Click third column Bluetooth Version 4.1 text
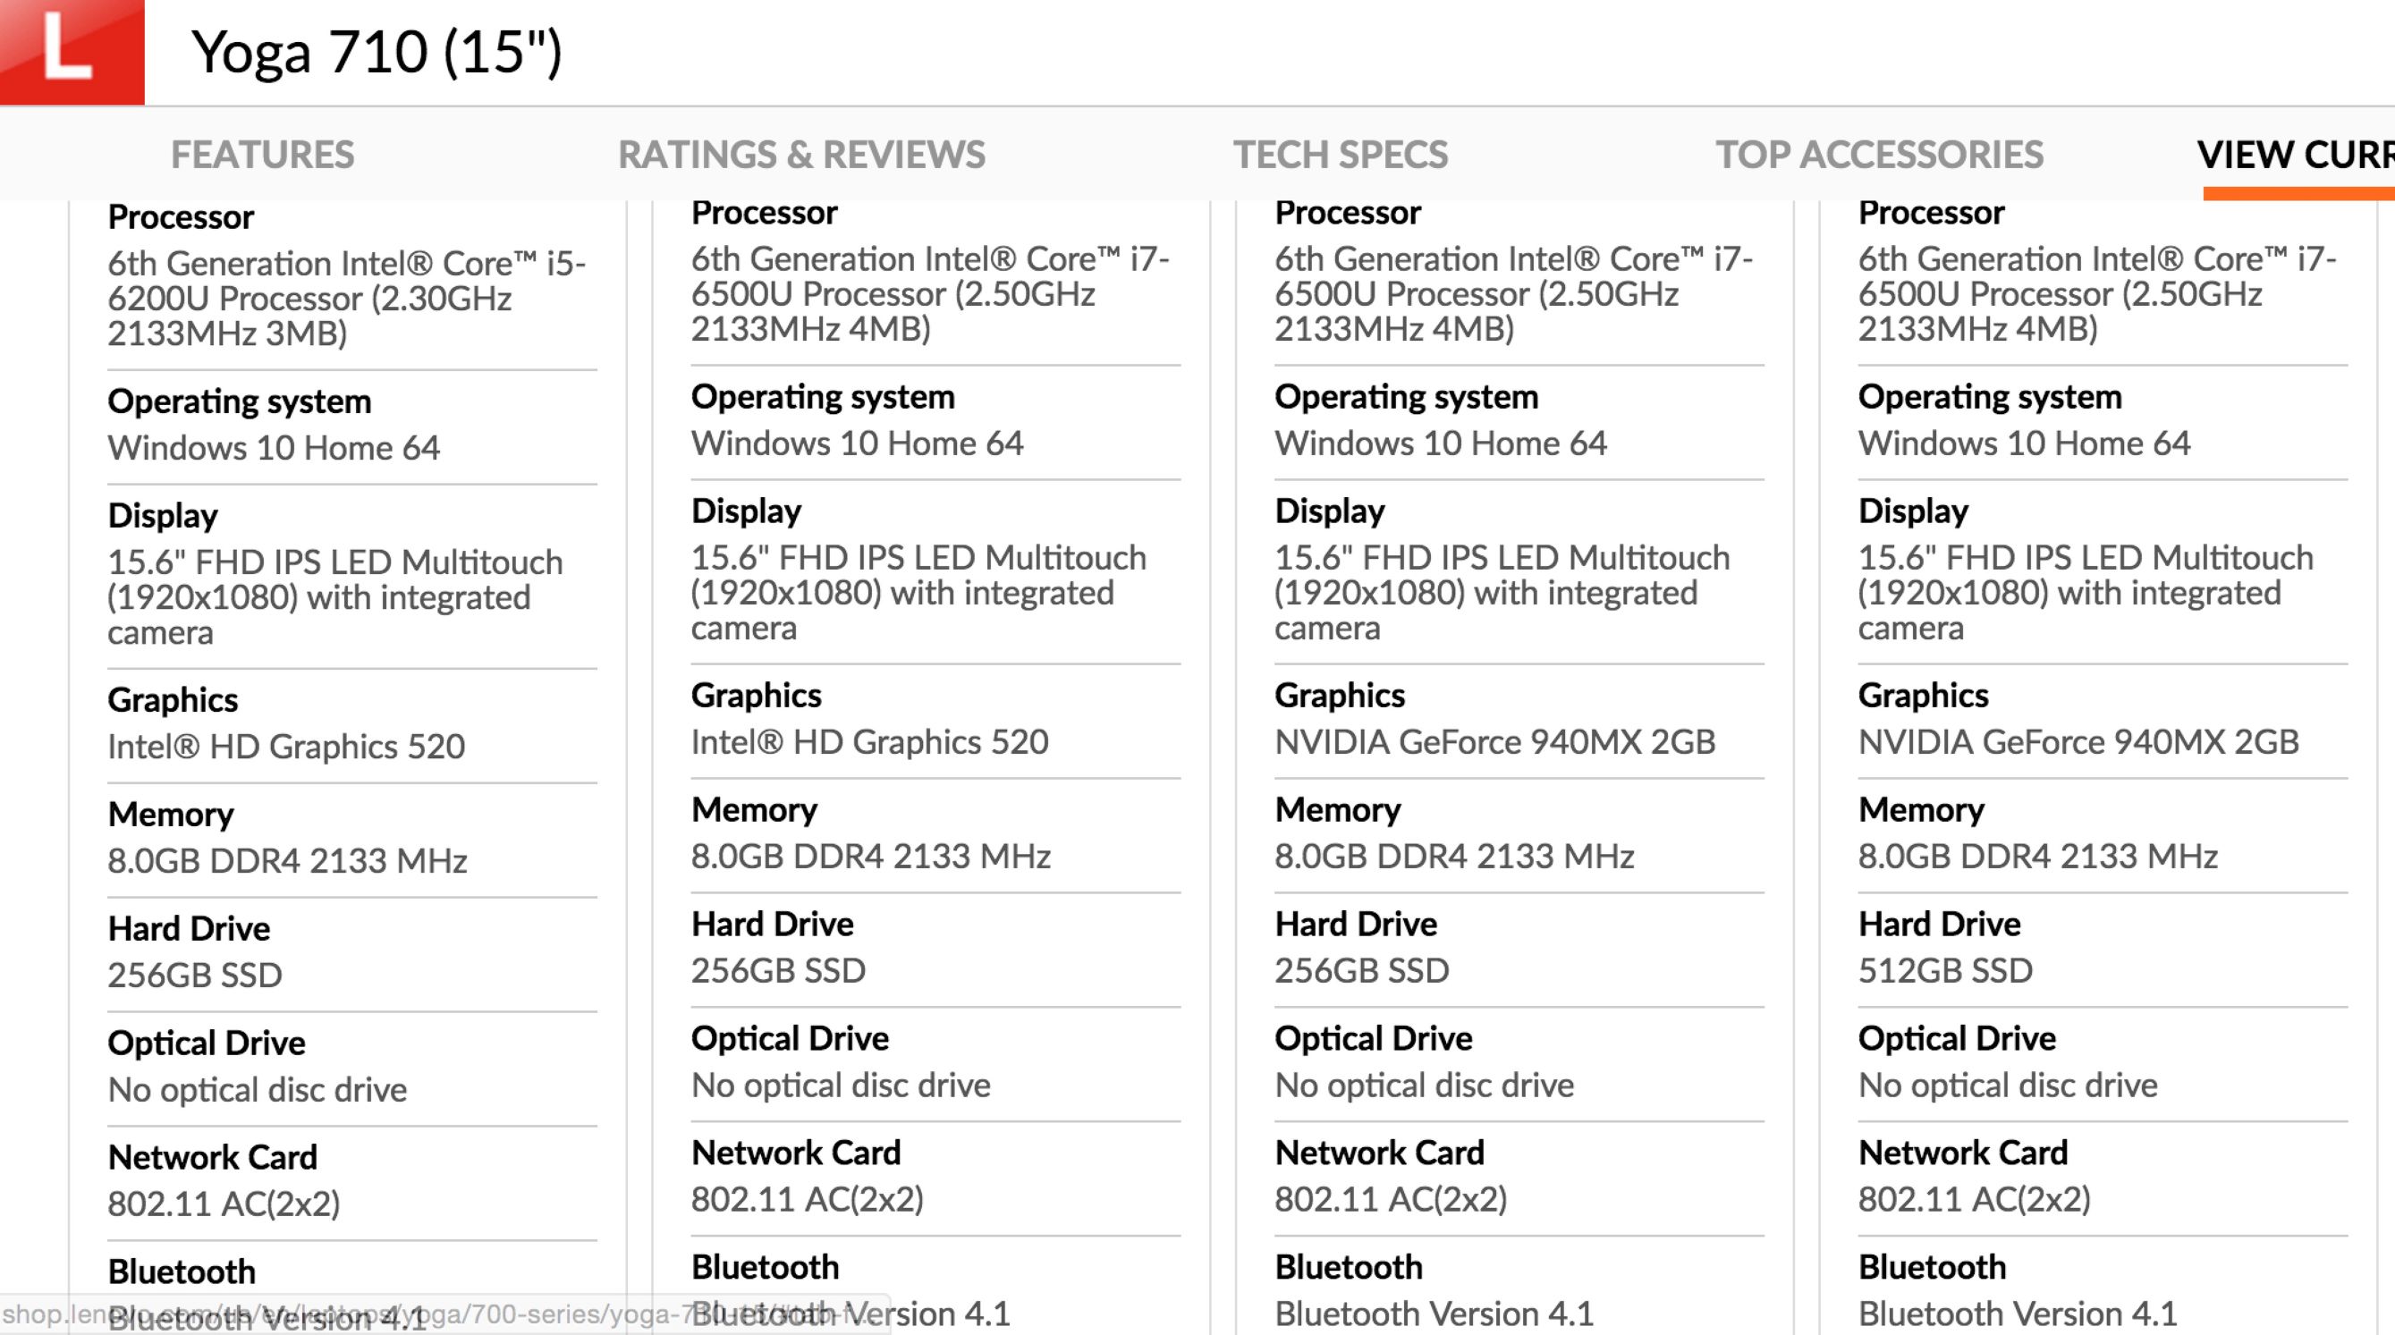The height and width of the screenshot is (1335, 2395). coord(1434,1314)
